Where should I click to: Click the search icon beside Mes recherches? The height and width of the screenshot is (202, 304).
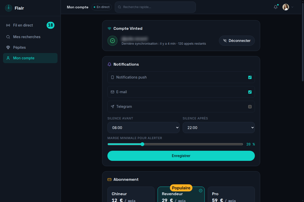8,37
